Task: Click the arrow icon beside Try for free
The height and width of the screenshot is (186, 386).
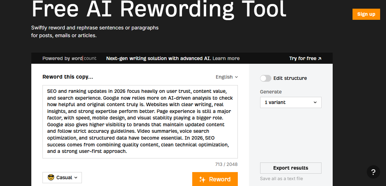Action: click(320, 58)
